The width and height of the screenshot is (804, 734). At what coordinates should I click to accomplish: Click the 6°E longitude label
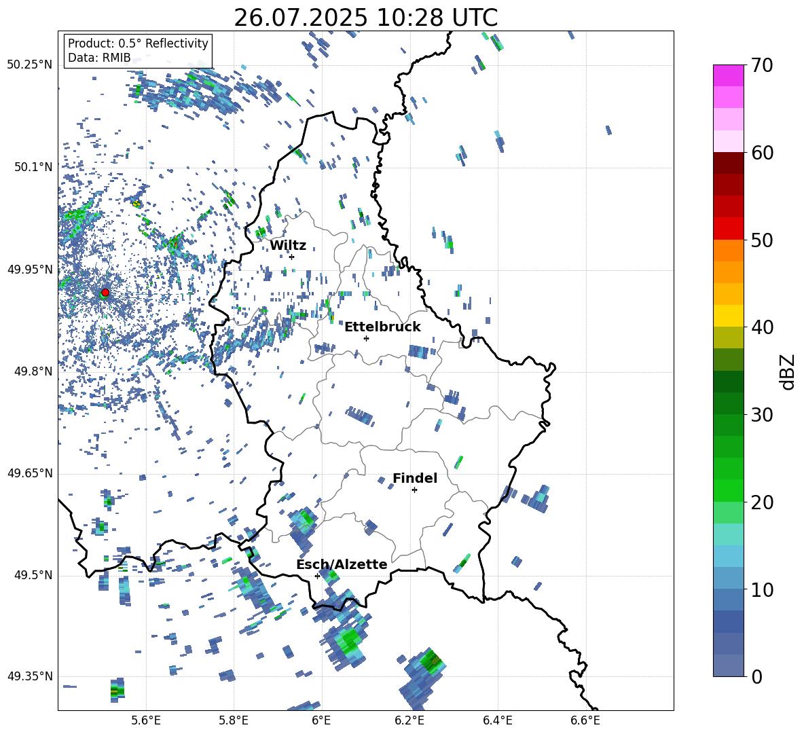pyautogui.click(x=321, y=720)
